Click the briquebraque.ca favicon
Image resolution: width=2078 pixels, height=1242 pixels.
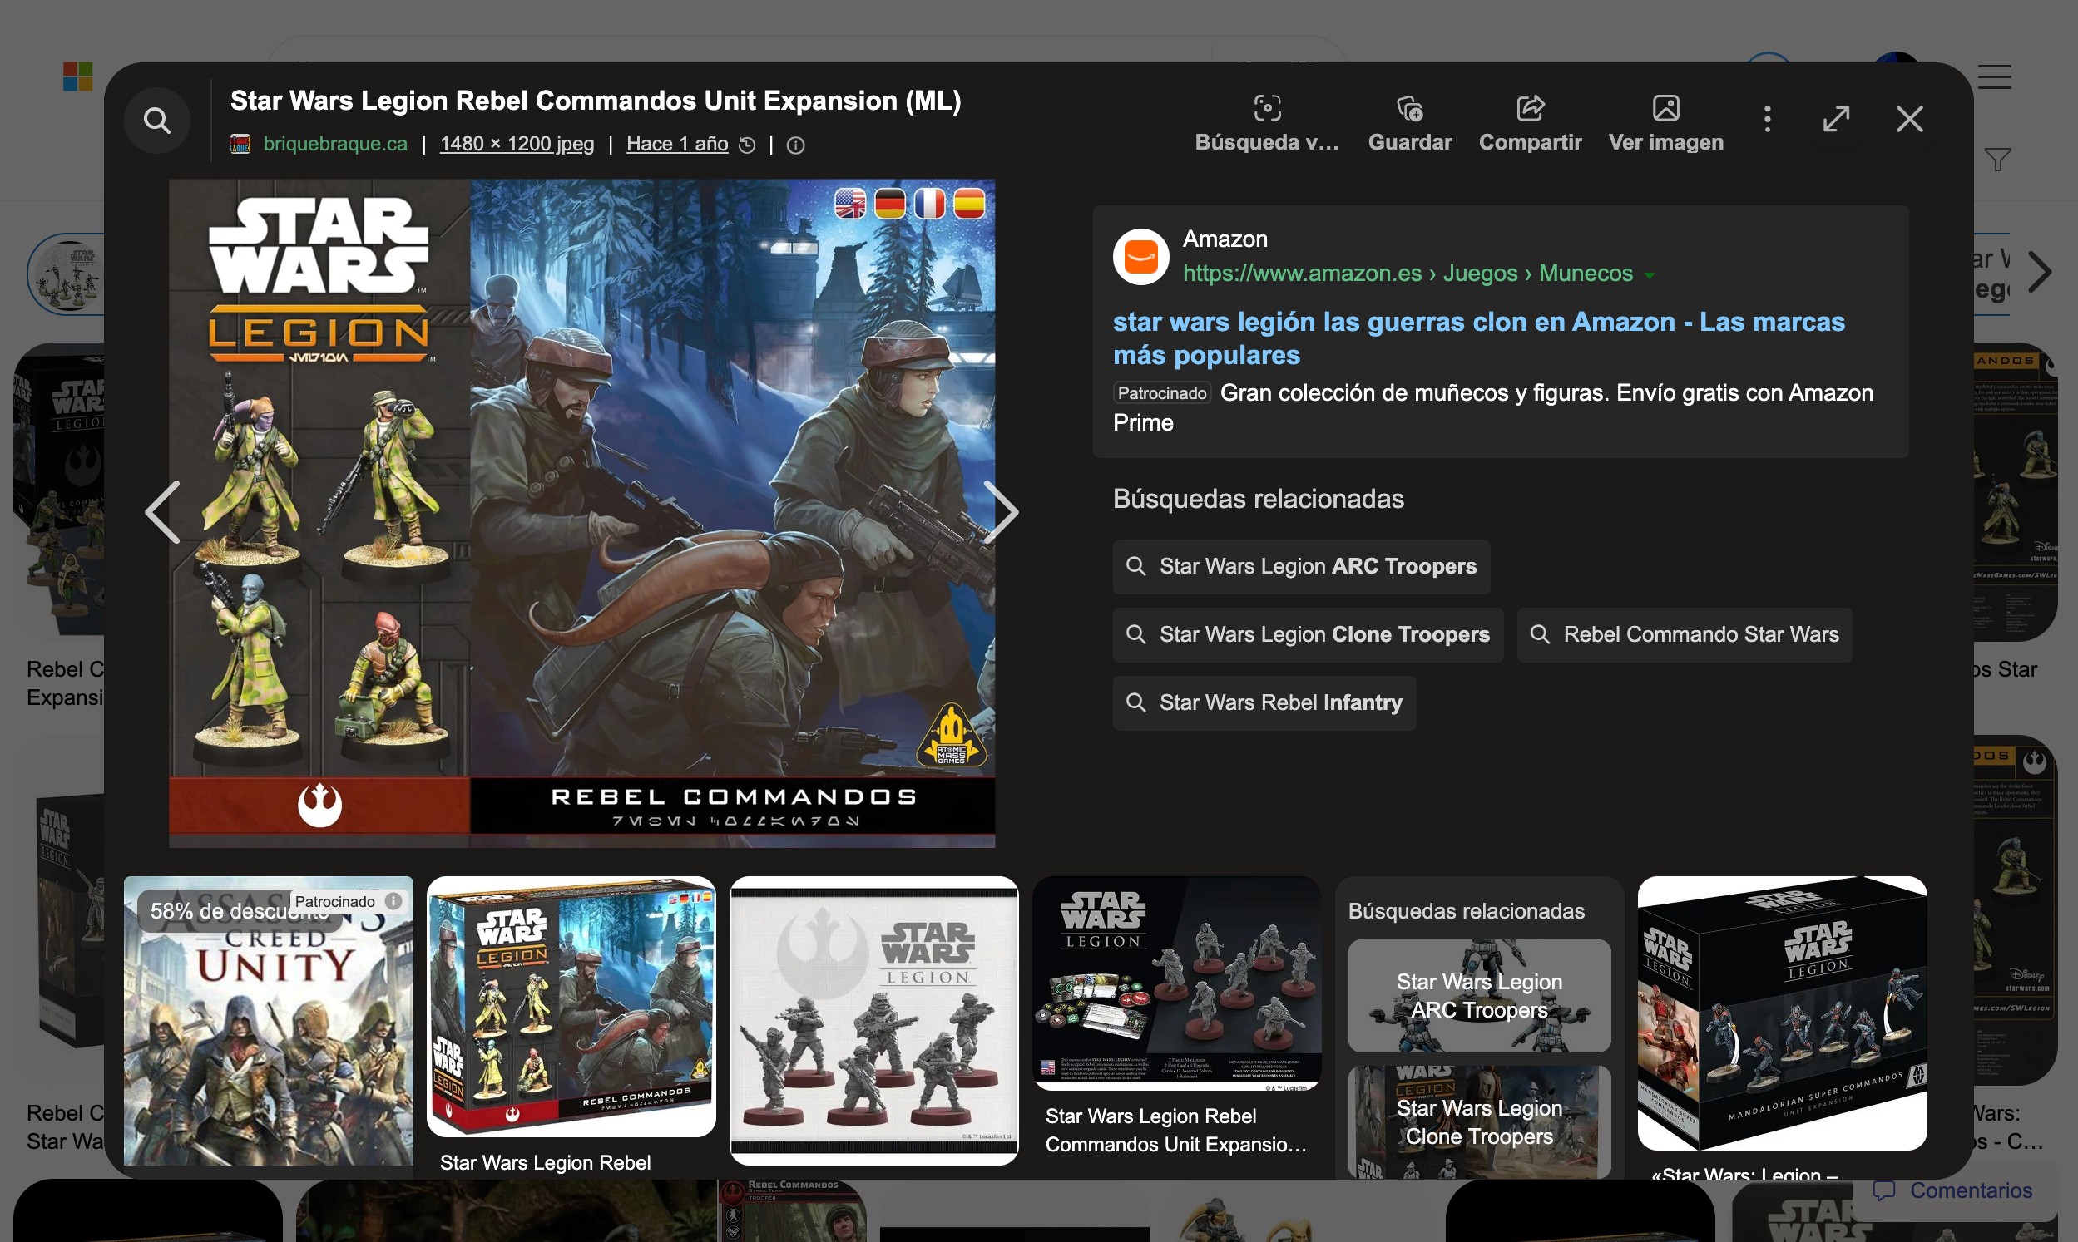(x=240, y=144)
